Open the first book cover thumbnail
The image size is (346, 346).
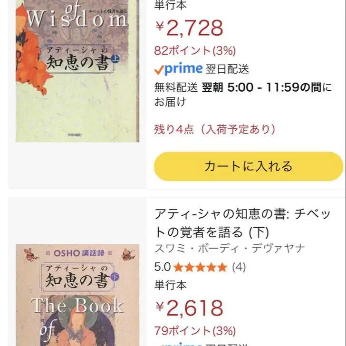77,71
